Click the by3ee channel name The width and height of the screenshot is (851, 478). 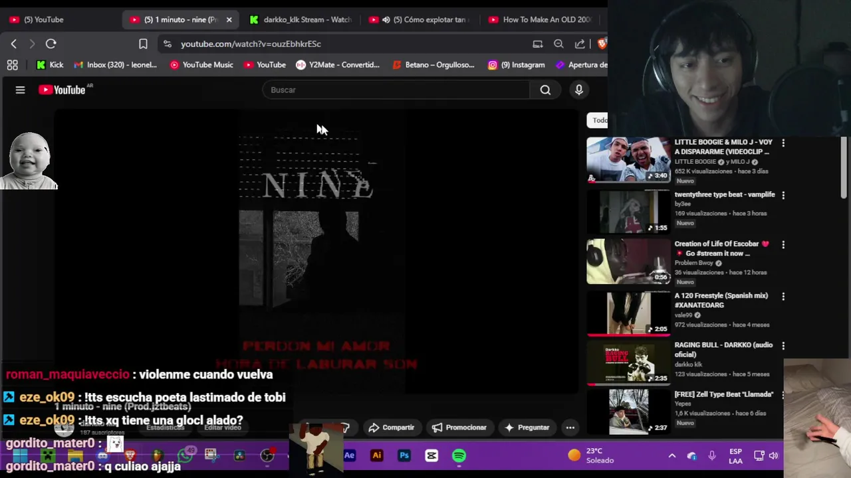[682, 204]
